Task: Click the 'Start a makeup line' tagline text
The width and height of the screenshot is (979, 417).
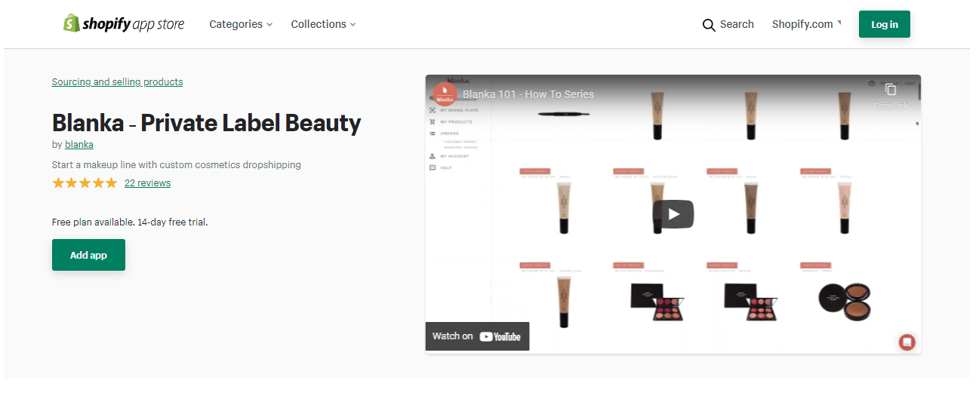Action: coord(176,164)
